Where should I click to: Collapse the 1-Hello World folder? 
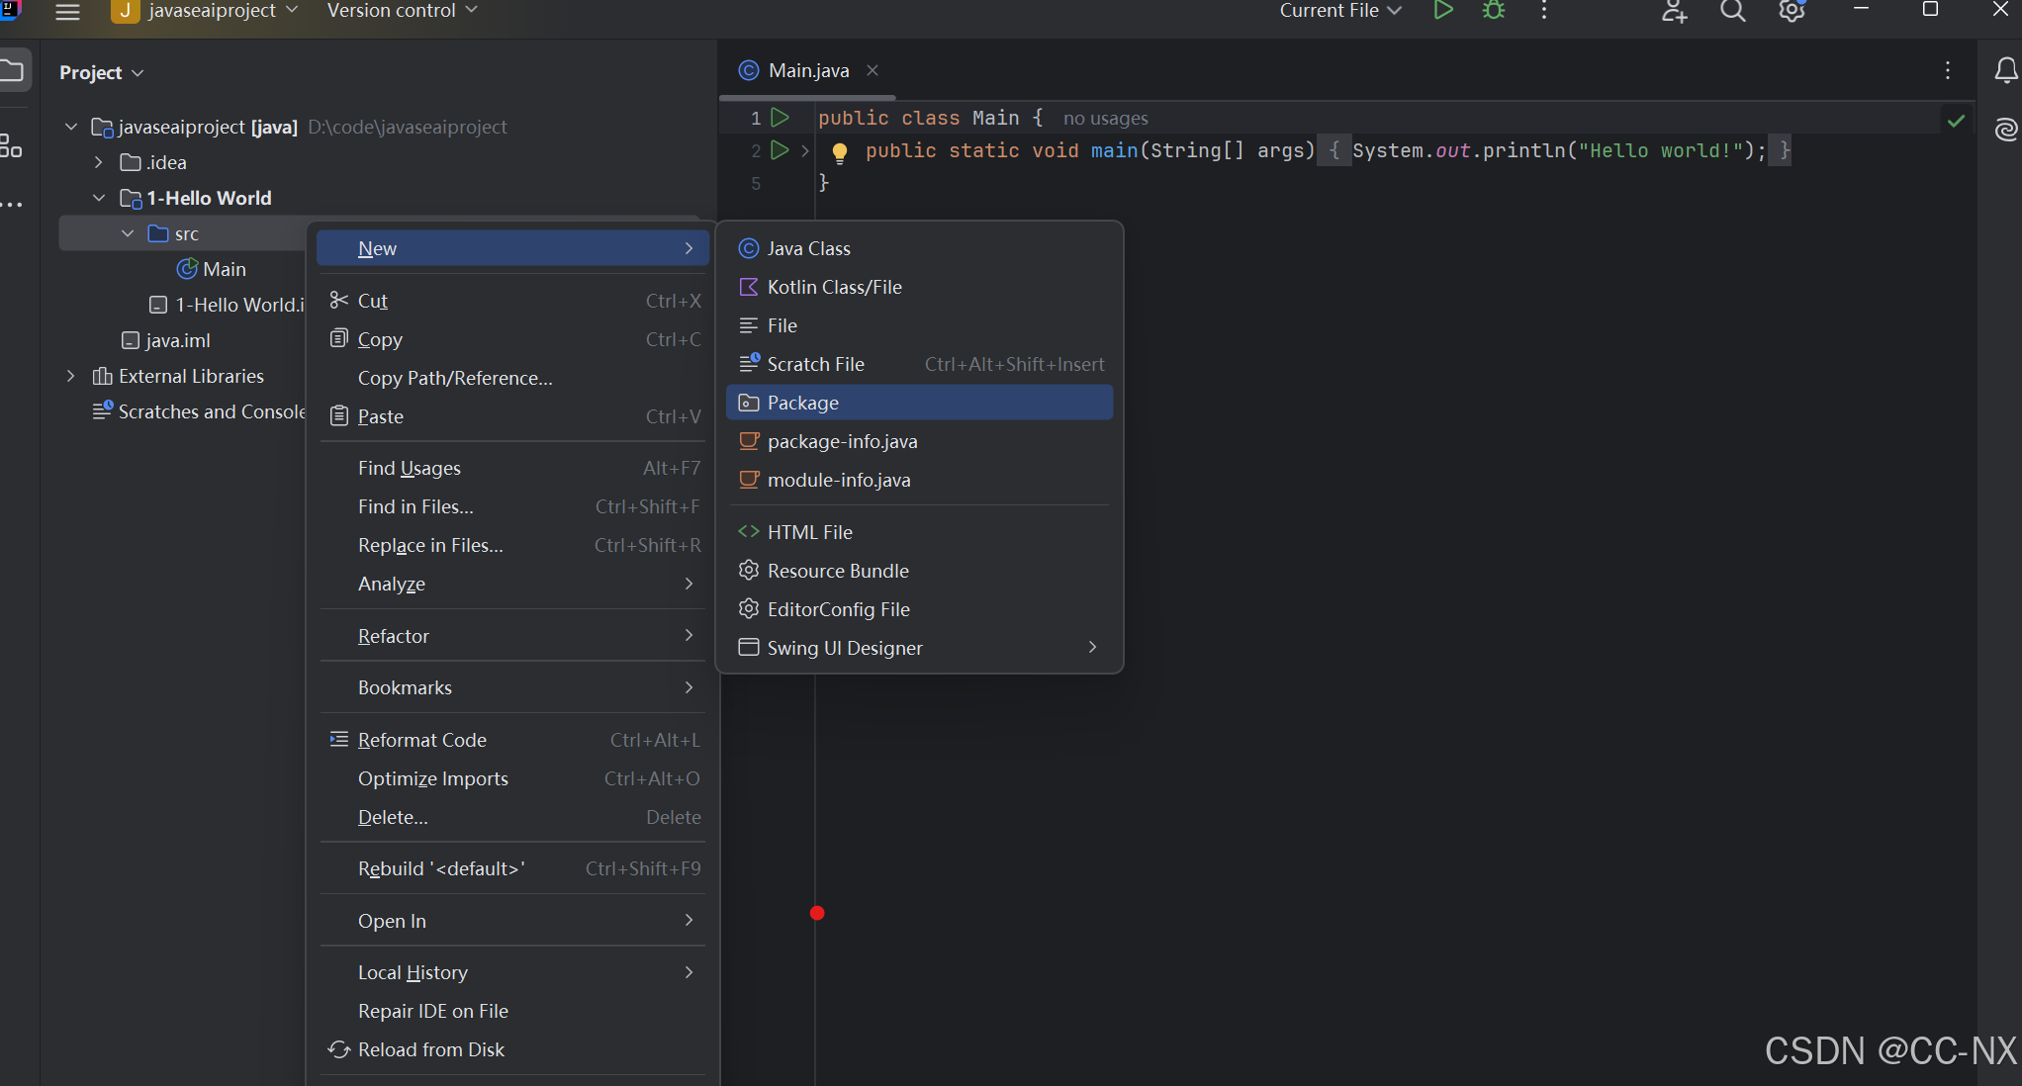pos(99,198)
